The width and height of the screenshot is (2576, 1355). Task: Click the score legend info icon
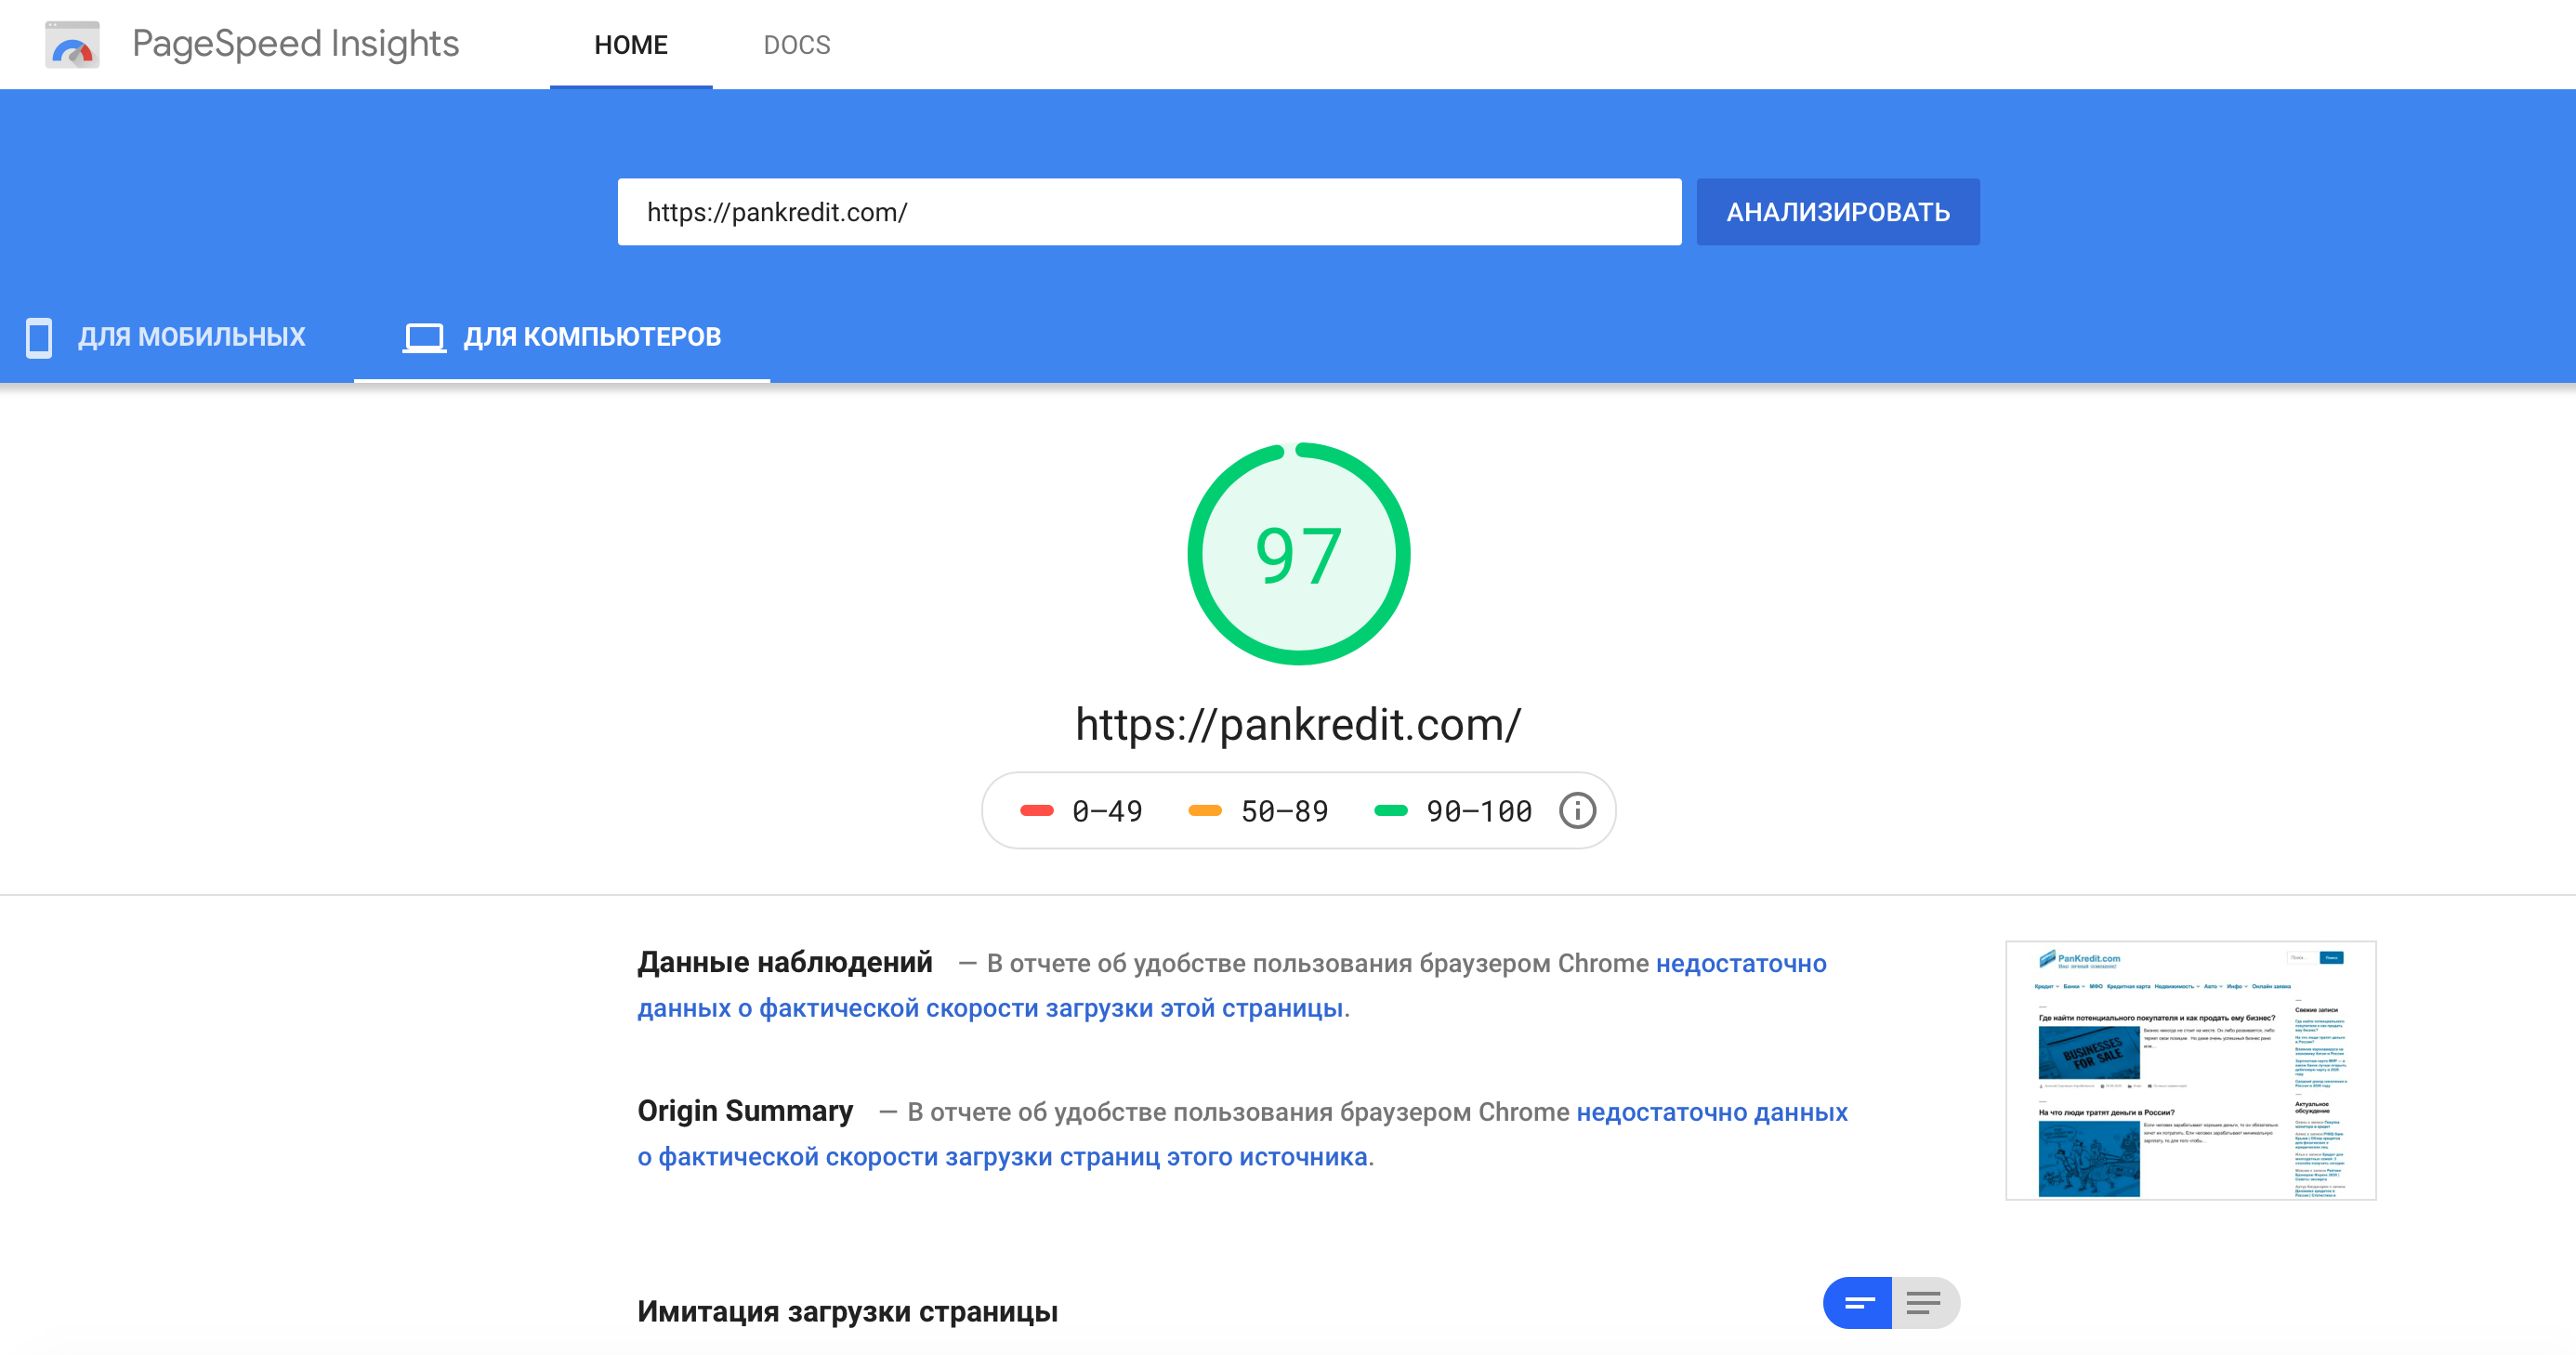(x=1577, y=811)
